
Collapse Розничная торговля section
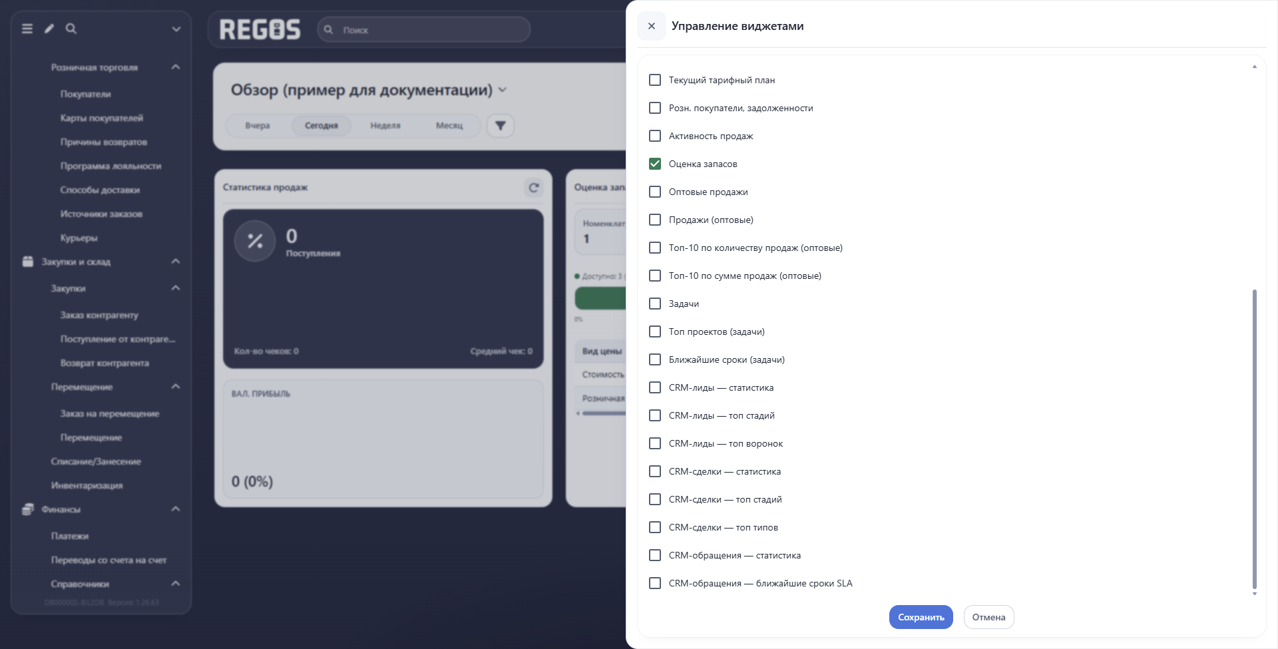pos(176,67)
